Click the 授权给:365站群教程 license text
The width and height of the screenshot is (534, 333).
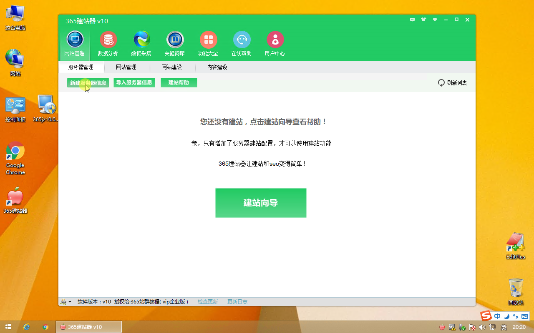(151, 302)
